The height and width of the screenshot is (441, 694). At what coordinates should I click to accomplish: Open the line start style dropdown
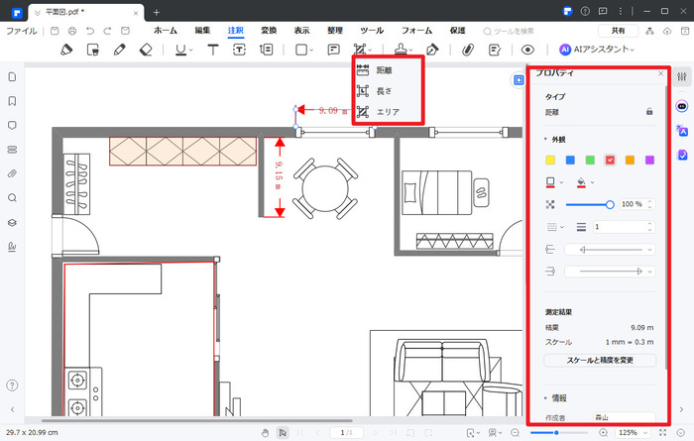coord(609,250)
